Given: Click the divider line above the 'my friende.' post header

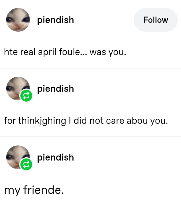Looking at the screenshot, I should coord(90,137).
